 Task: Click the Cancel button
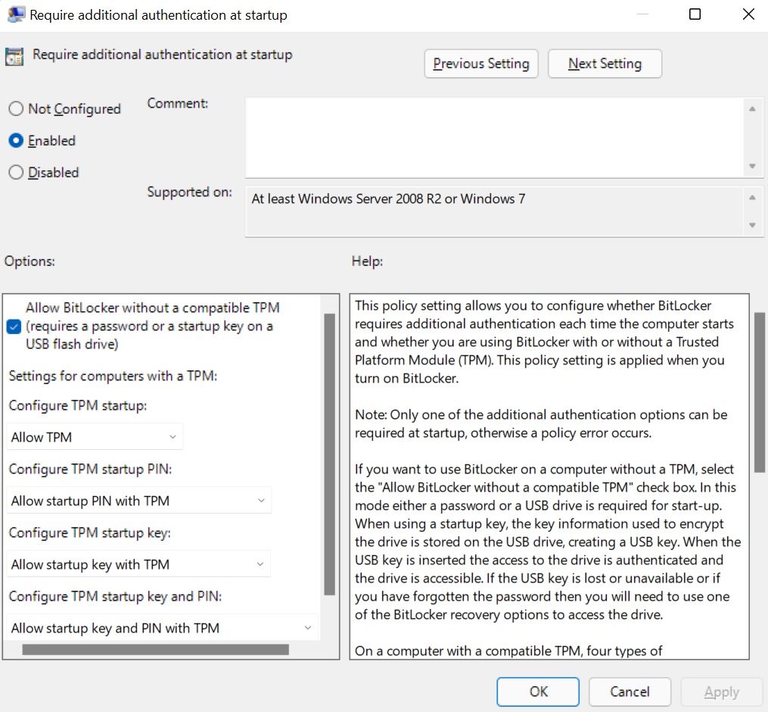pyautogui.click(x=630, y=692)
